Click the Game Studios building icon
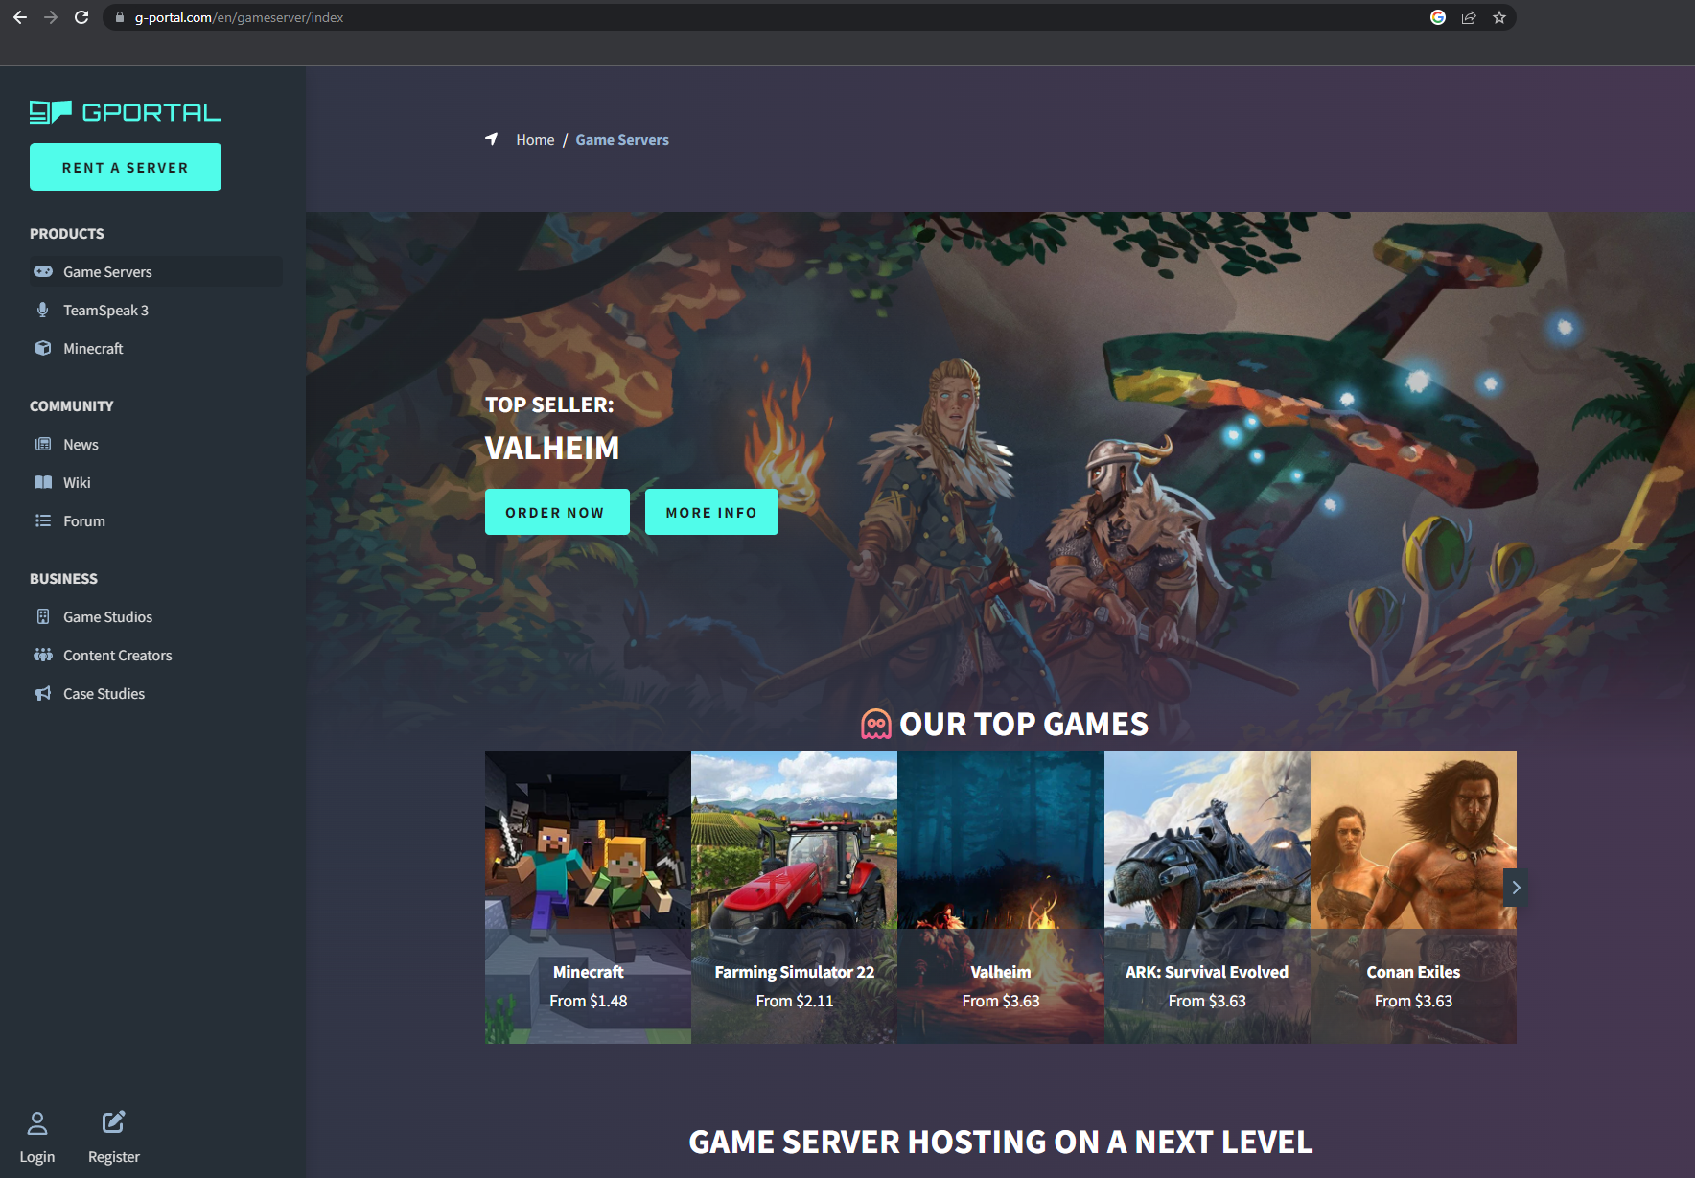This screenshot has width=1695, height=1178. [x=43, y=616]
